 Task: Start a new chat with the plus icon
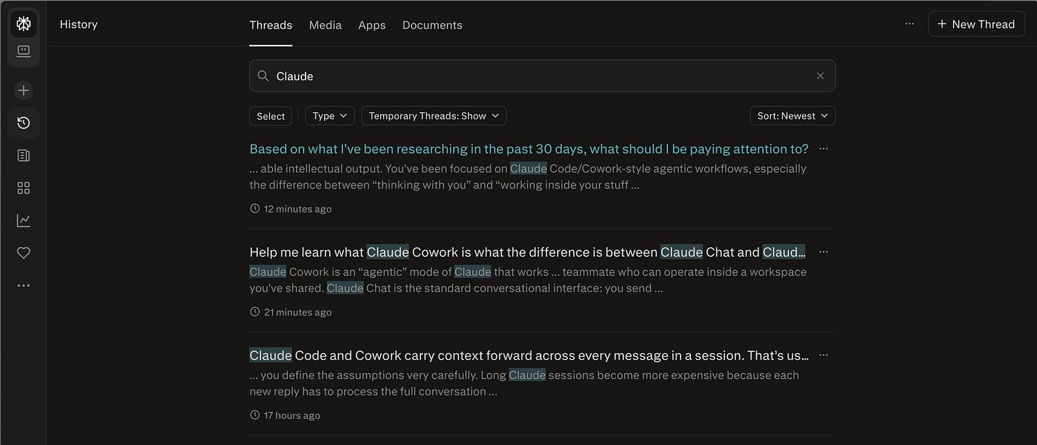(x=24, y=90)
